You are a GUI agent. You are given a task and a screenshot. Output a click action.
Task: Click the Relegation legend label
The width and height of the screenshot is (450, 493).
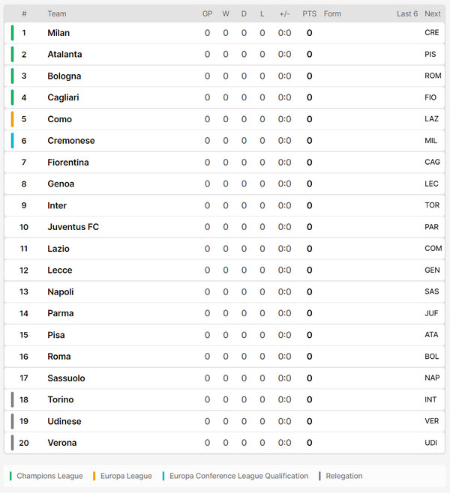click(344, 476)
